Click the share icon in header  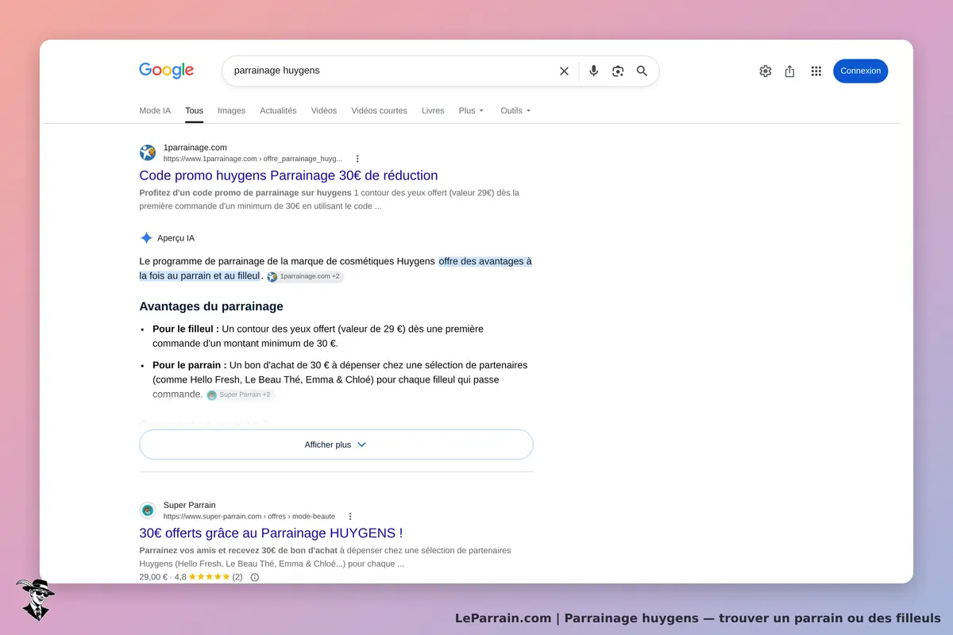(789, 71)
